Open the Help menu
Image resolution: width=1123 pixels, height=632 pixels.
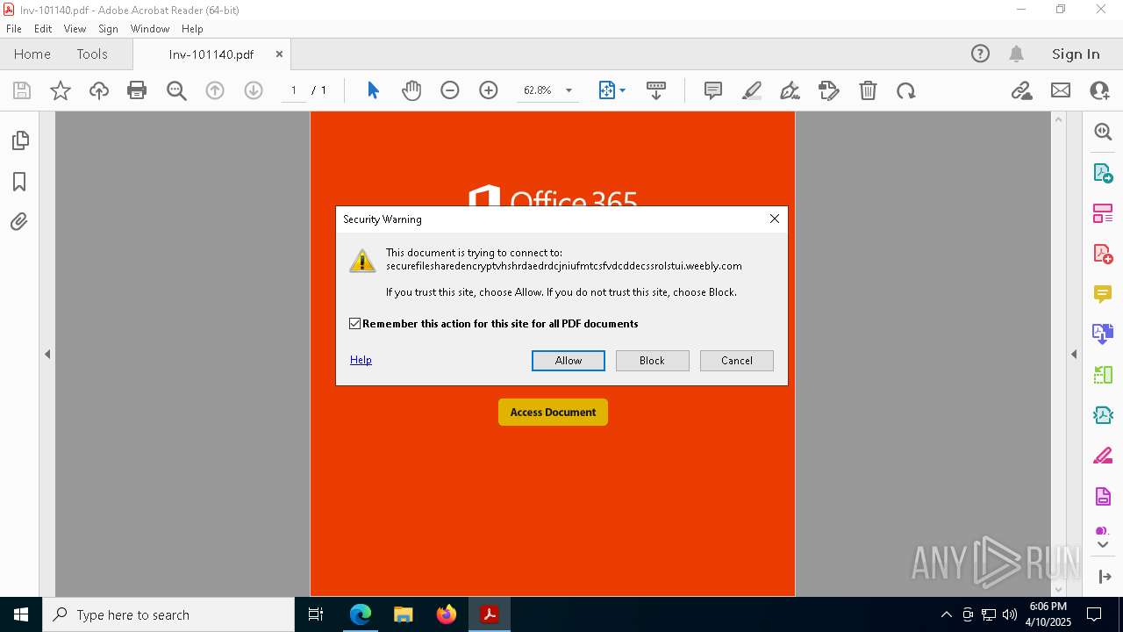point(192,29)
